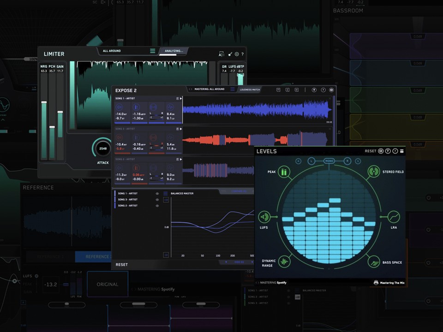Toggle the M (mid) channel in Levels
443x332 pixels.
pos(299,161)
